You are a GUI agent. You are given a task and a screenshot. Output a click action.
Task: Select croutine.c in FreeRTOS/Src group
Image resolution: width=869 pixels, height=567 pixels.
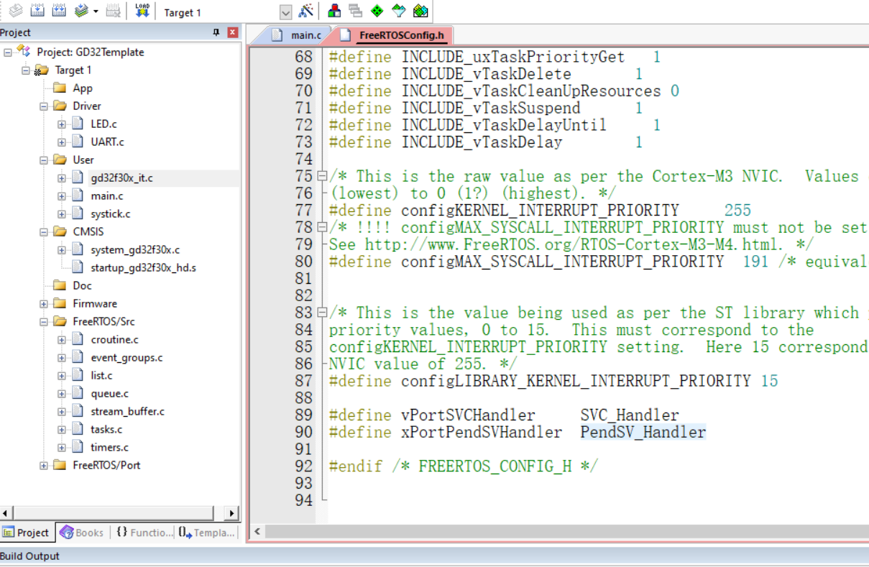point(114,339)
